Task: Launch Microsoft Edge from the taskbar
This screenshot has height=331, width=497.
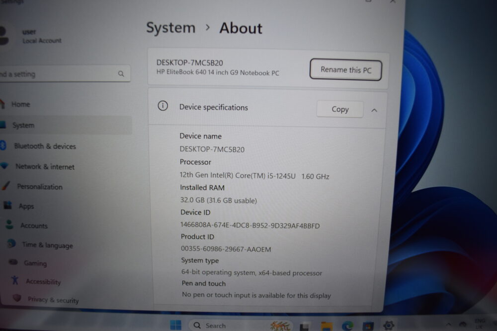Action: (348, 326)
